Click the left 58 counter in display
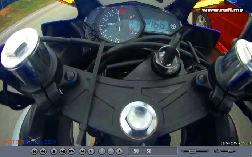252x157 pixels. (x=136, y=151)
